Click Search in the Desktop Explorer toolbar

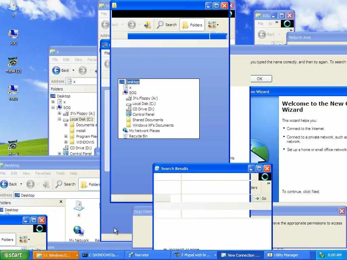65,184
